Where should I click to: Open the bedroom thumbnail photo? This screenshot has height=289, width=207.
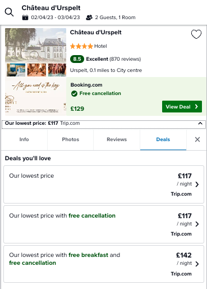[x=16, y=70]
